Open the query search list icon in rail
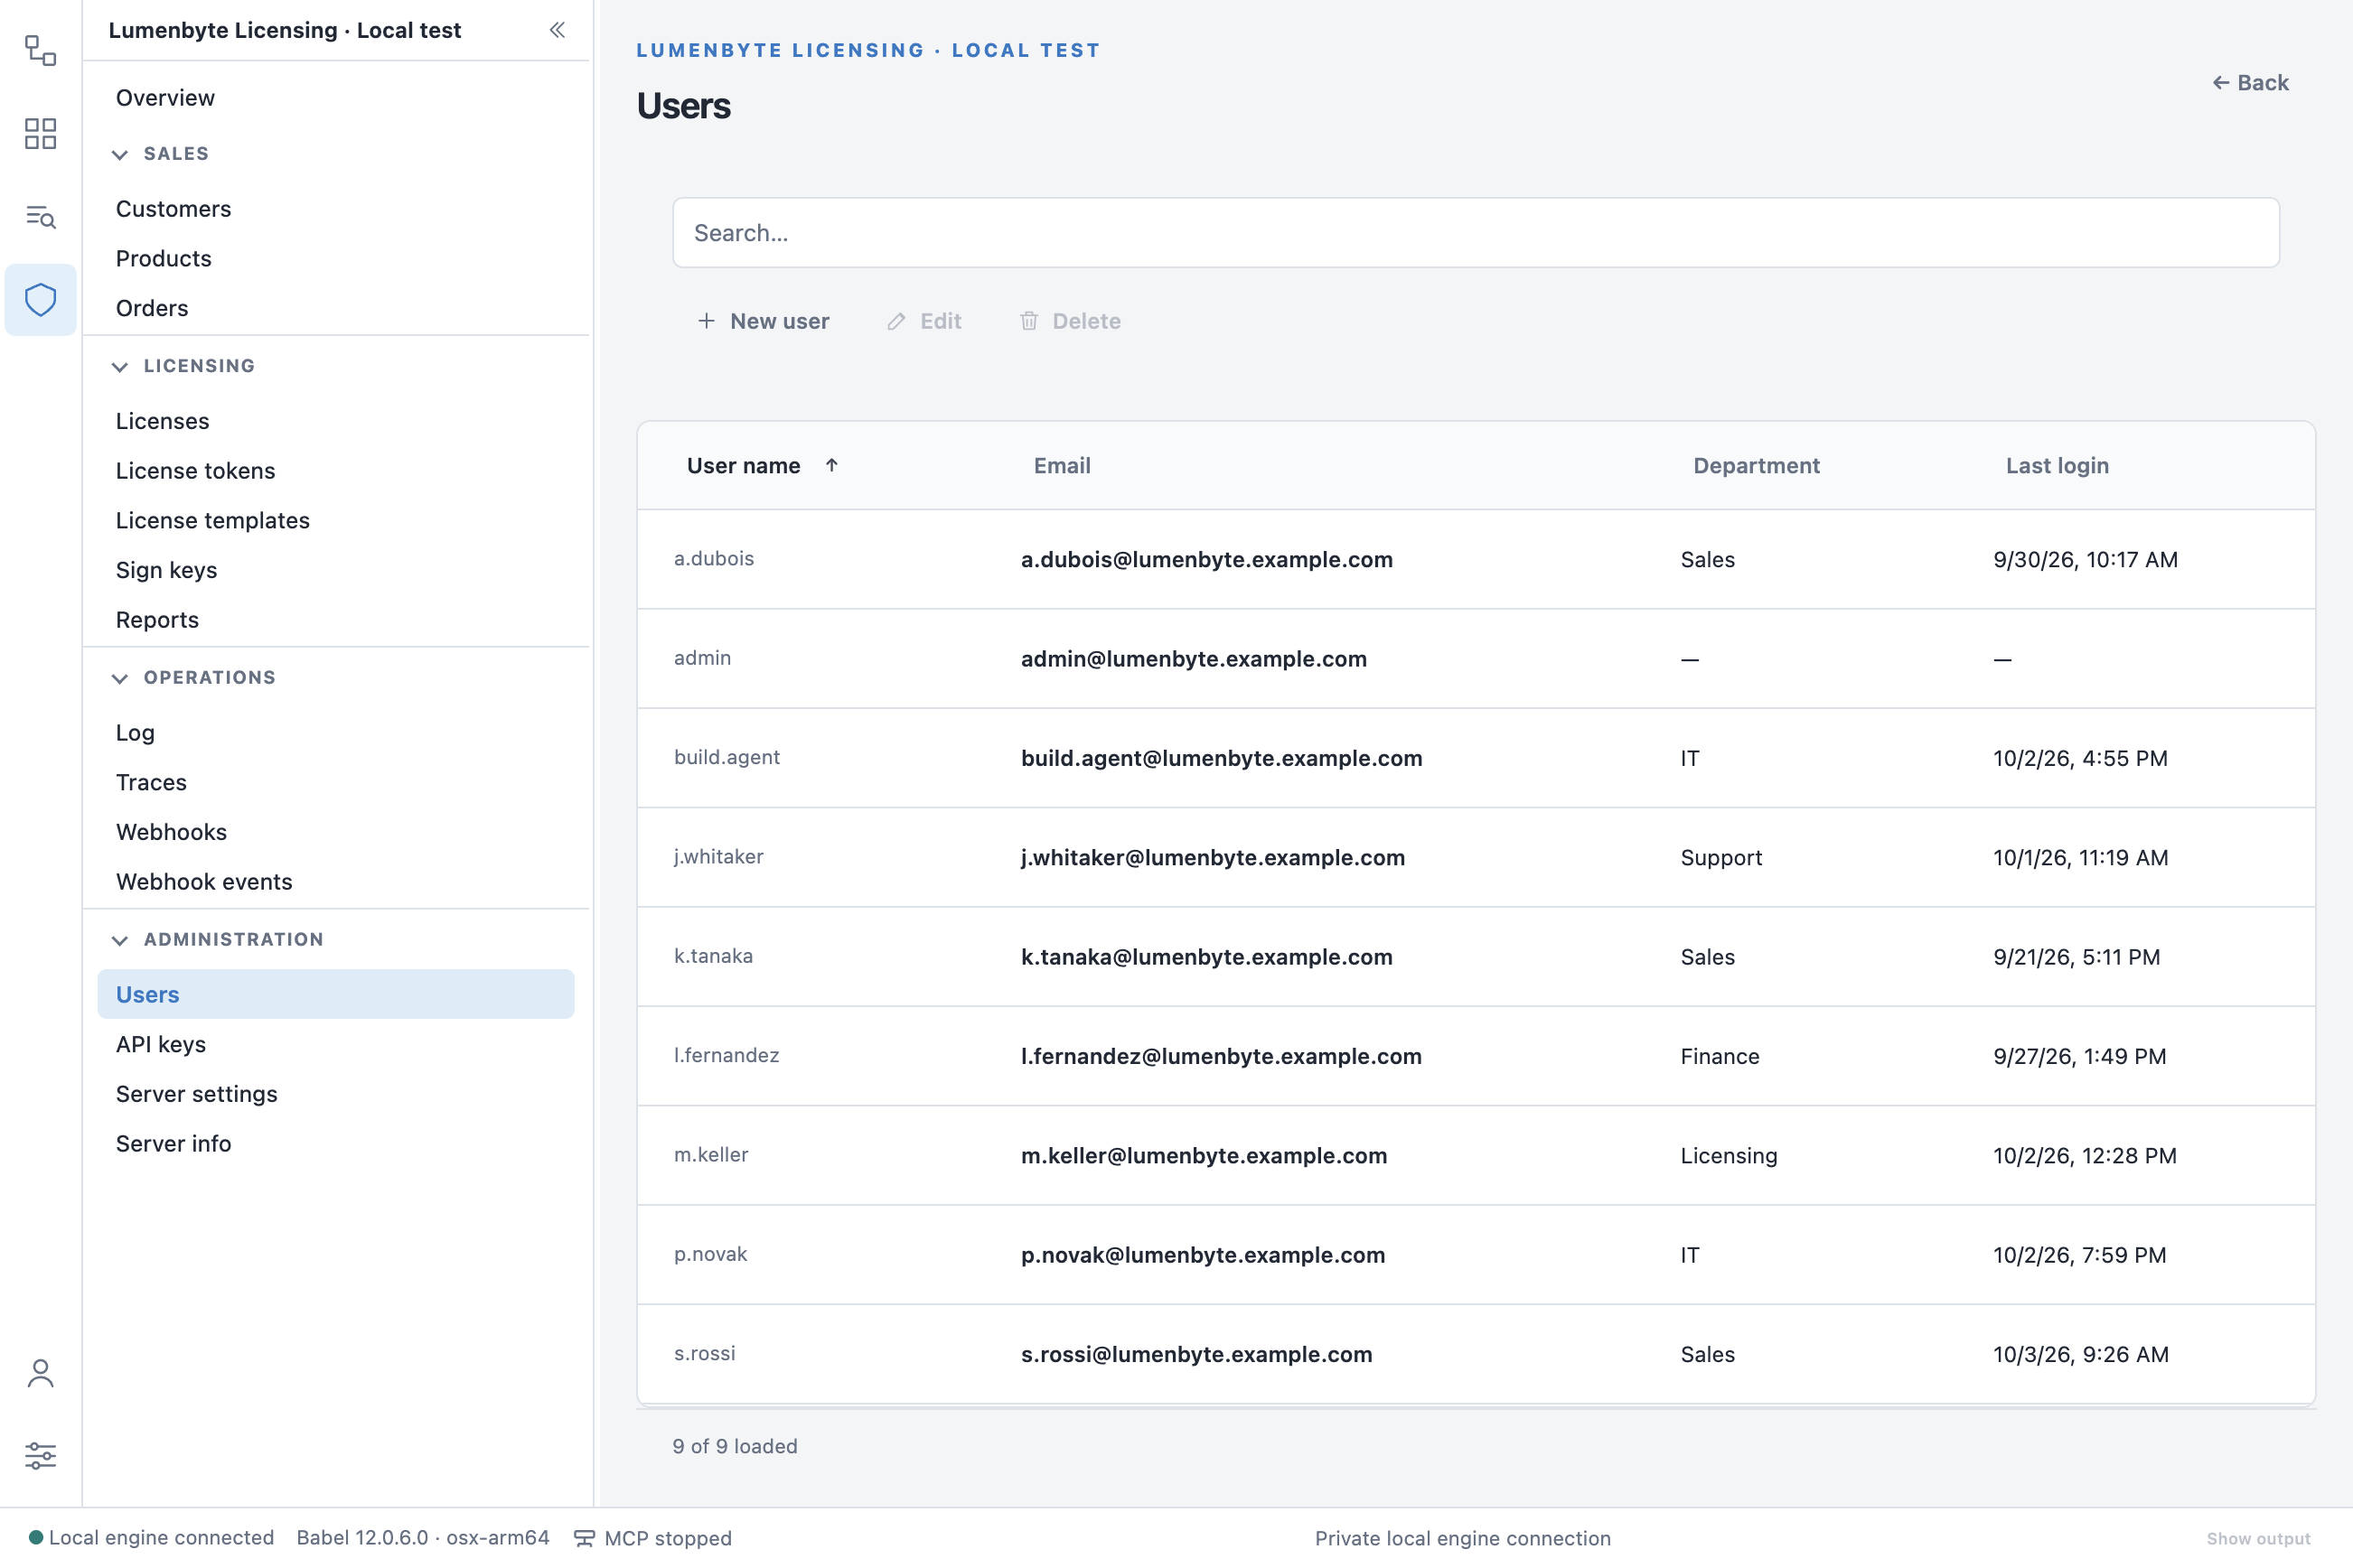Screen dimensions: 2353x1568 tap(40, 216)
